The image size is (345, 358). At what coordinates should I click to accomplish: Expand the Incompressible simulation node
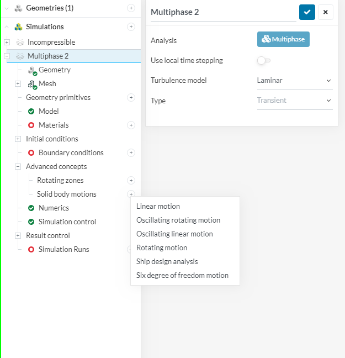click(7, 43)
